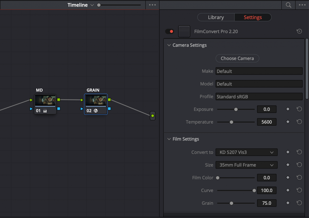Open effects panel three-dot options menu
This screenshot has height=218, width=309.
(x=302, y=5)
